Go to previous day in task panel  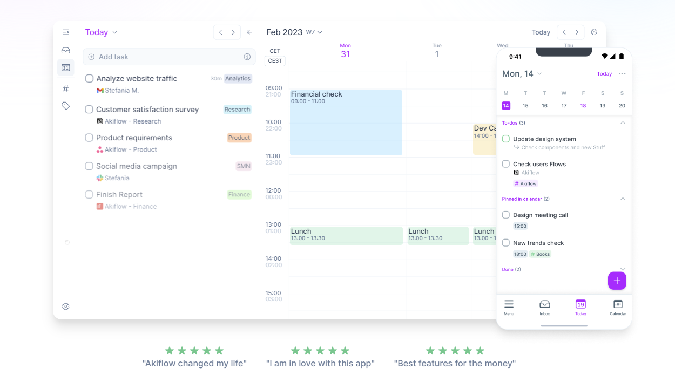tap(220, 32)
